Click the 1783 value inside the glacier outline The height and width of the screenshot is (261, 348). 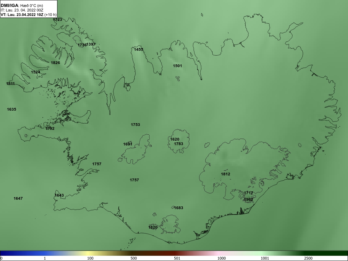(179, 144)
